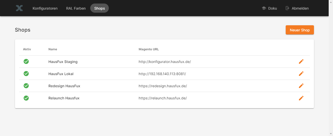The height and width of the screenshot is (136, 333).
Task: Click the Abmelden logout link
Action: (300, 8)
